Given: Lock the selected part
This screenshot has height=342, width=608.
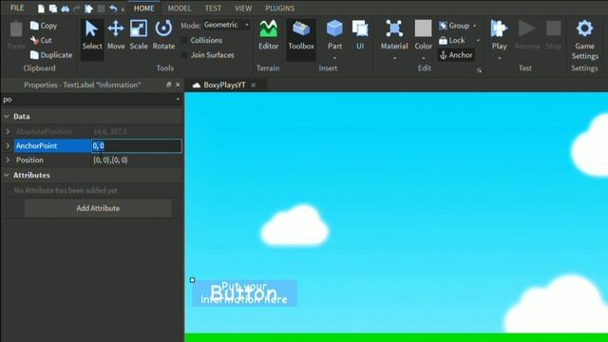Looking at the screenshot, I should [452, 40].
